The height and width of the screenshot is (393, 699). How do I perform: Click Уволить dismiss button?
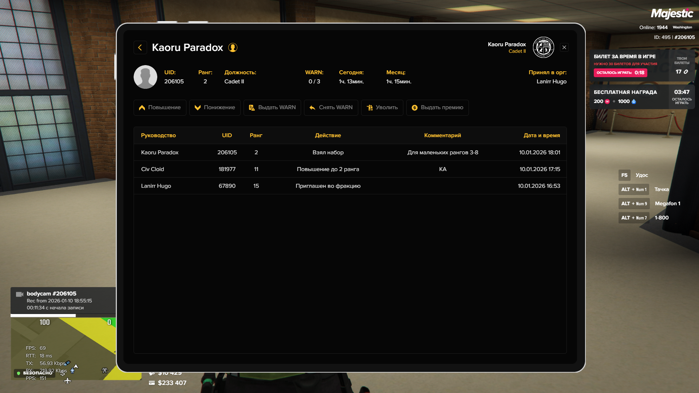(382, 108)
